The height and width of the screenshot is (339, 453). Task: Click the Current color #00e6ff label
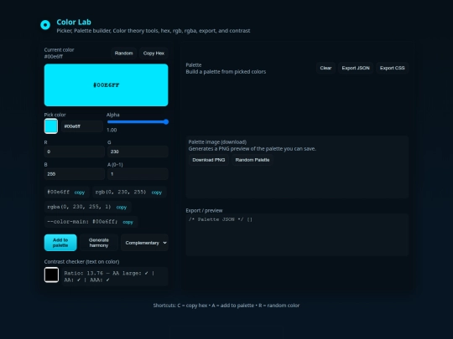point(59,53)
